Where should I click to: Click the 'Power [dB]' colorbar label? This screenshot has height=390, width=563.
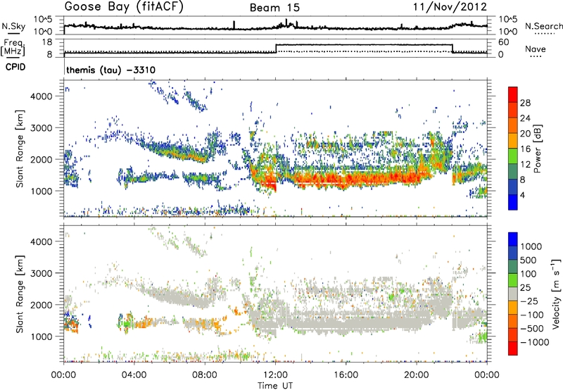coord(537,149)
